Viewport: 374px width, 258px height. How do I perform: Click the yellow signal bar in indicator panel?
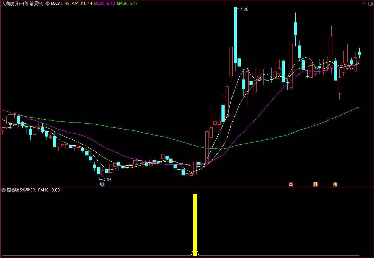pyautogui.click(x=195, y=225)
